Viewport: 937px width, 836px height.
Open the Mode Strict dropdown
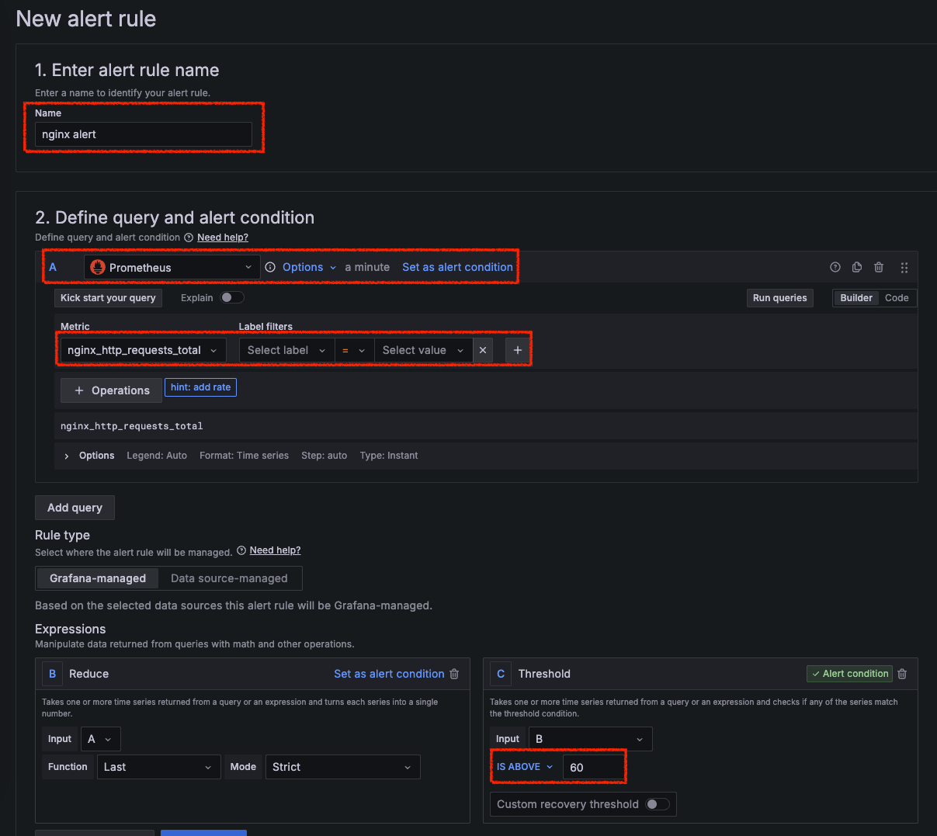pyautogui.click(x=342, y=767)
